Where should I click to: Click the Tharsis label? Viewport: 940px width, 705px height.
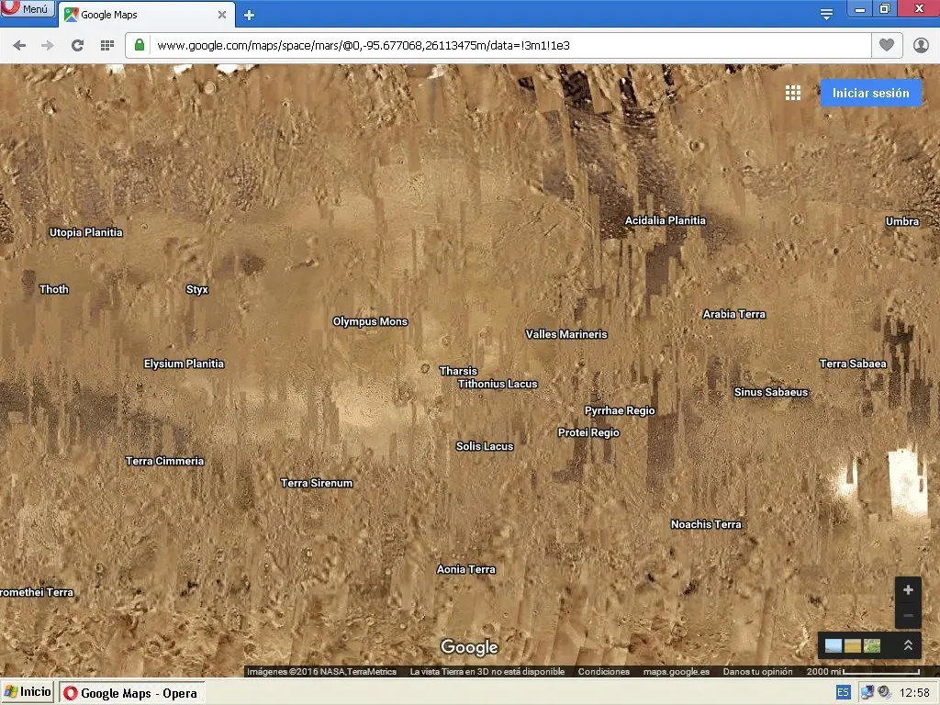[458, 371]
